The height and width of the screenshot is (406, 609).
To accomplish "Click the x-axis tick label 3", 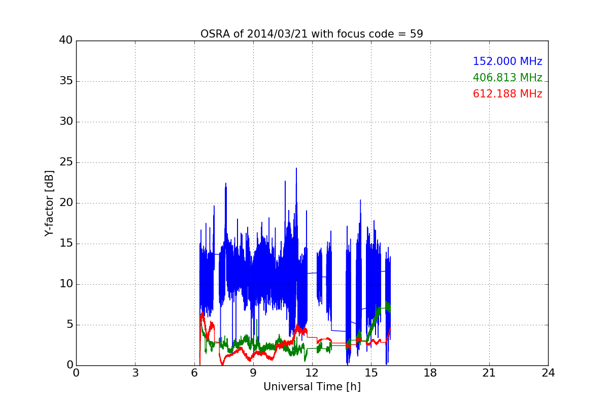I will [135, 373].
